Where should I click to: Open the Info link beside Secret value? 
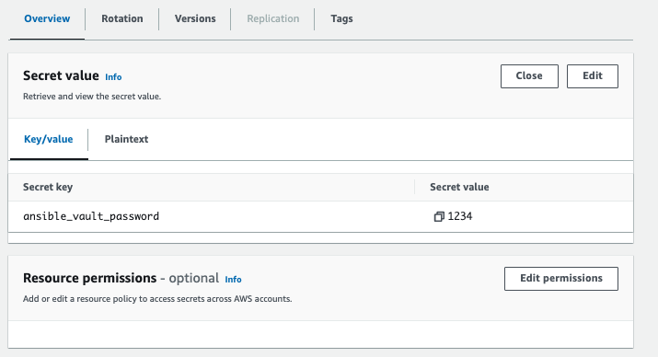[x=113, y=77]
